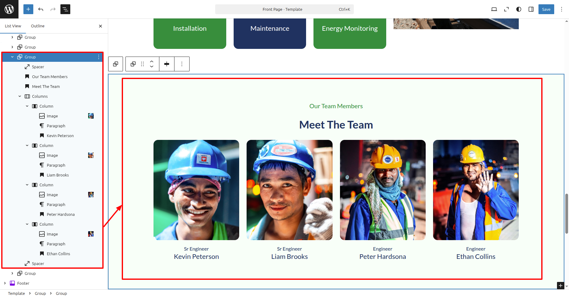This screenshot has width=569, height=297.
Task: Open block toolbar options three-dots menu
Action: [182, 64]
